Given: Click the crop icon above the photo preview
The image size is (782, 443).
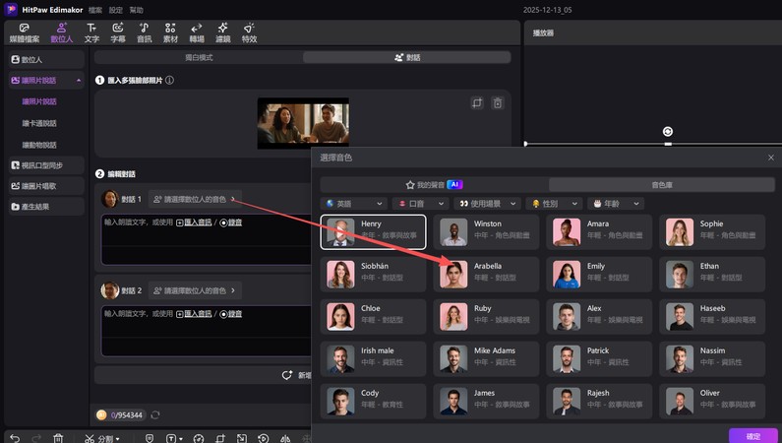Looking at the screenshot, I should point(477,102).
